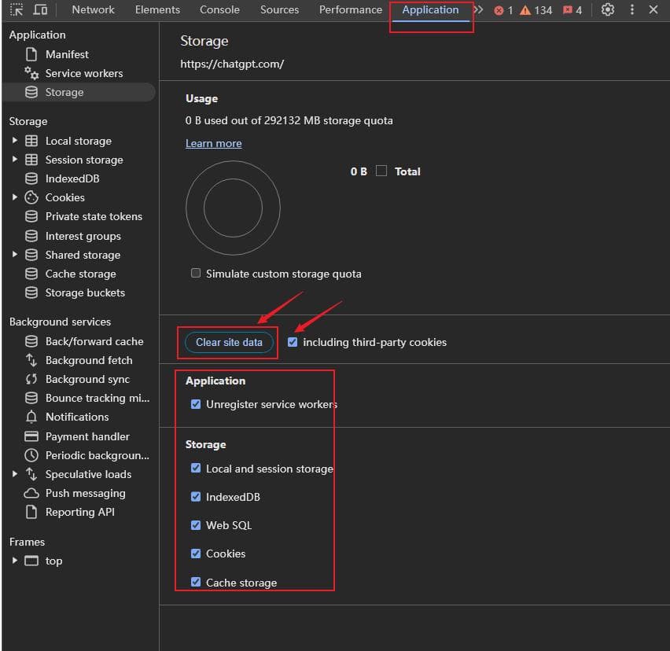The width and height of the screenshot is (670, 651).
Task: Open the three-dot customize DevTools menu
Action: 632,9
